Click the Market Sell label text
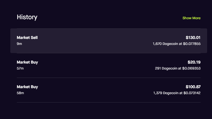The image size is (212, 119). tap(27, 38)
